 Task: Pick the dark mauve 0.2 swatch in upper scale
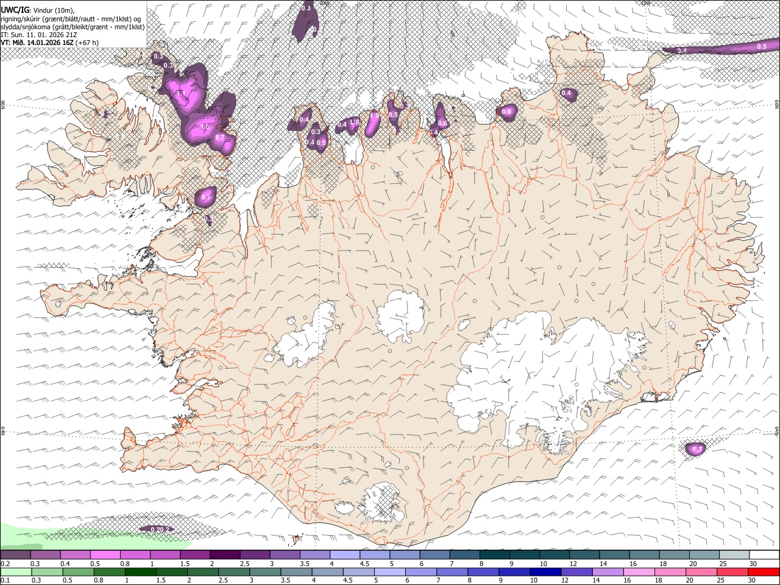tap(15, 555)
